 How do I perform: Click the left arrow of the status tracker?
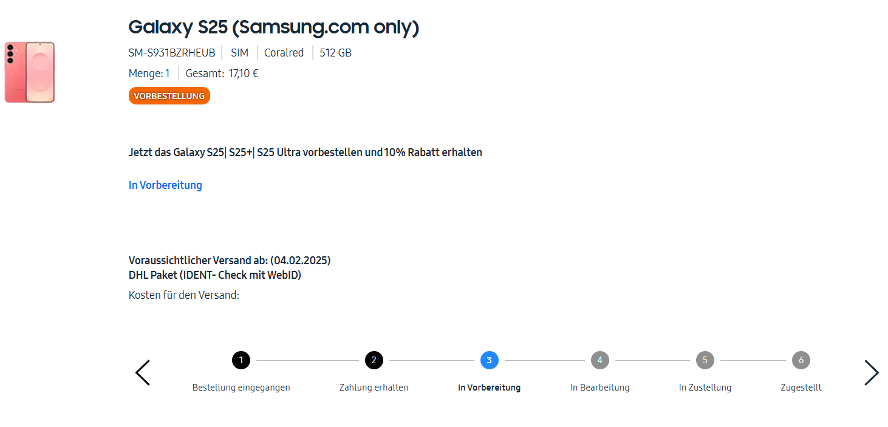(143, 372)
